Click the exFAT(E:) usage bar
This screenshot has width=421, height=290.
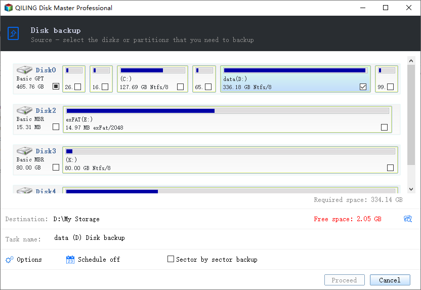pyautogui.click(x=227, y=111)
